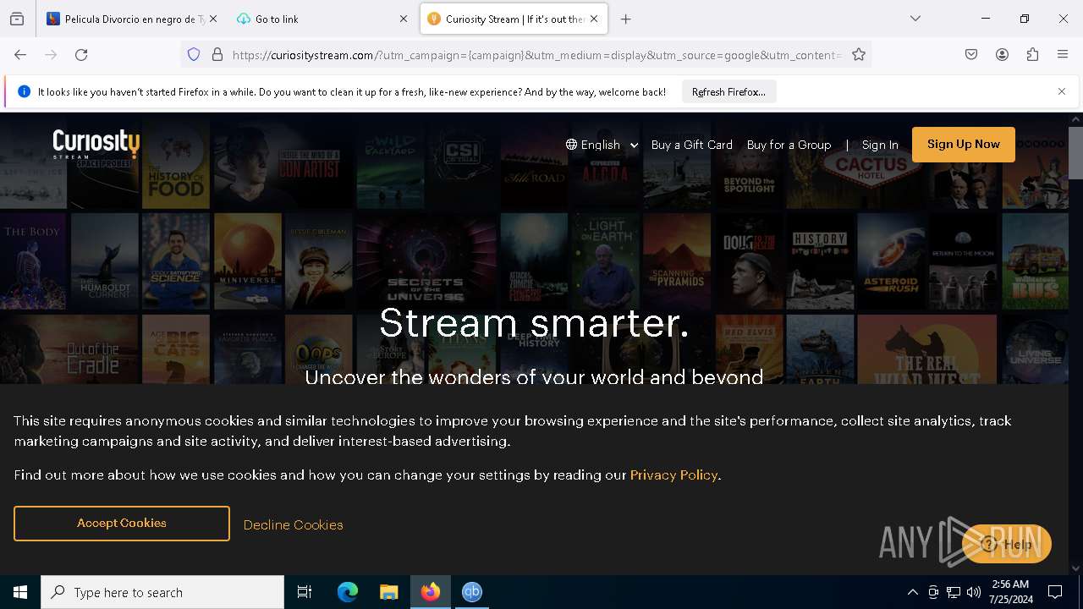Click the Sign In link

click(880, 145)
